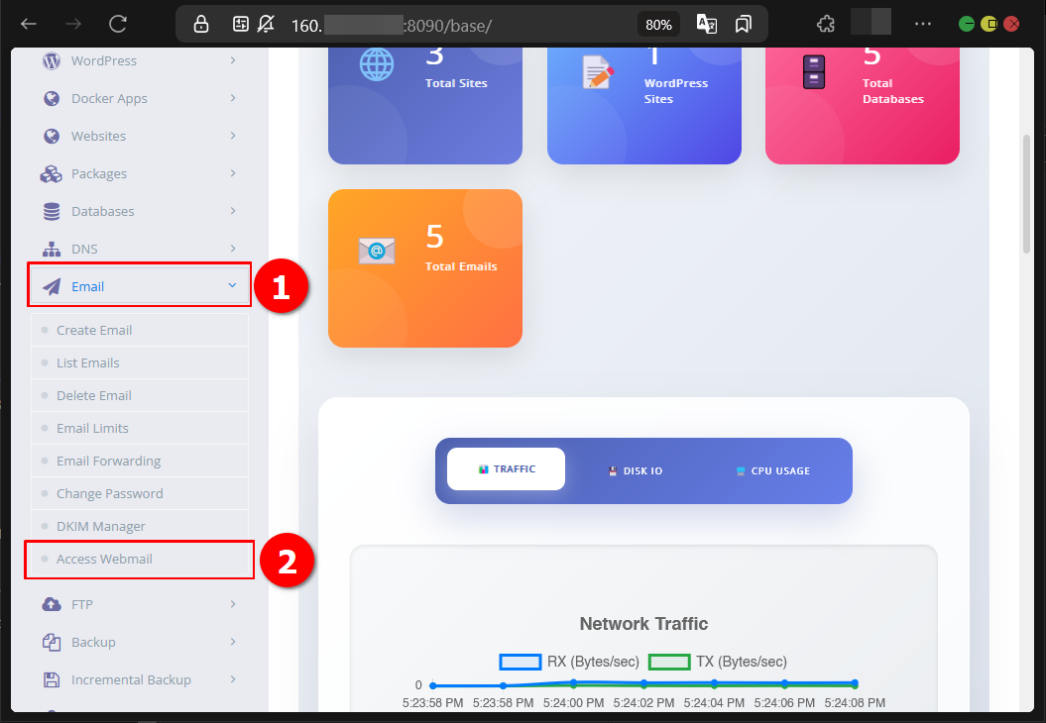Click the FTP cloud upload icon
Viewport: 1046px width, 723px height.
click(52, 604)
